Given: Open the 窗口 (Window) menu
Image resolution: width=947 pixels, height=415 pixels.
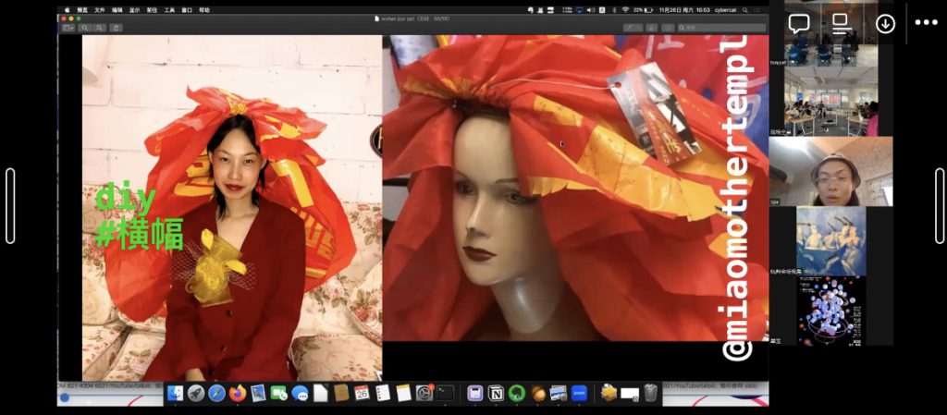Looking at the screenshot, I should 187,10.
